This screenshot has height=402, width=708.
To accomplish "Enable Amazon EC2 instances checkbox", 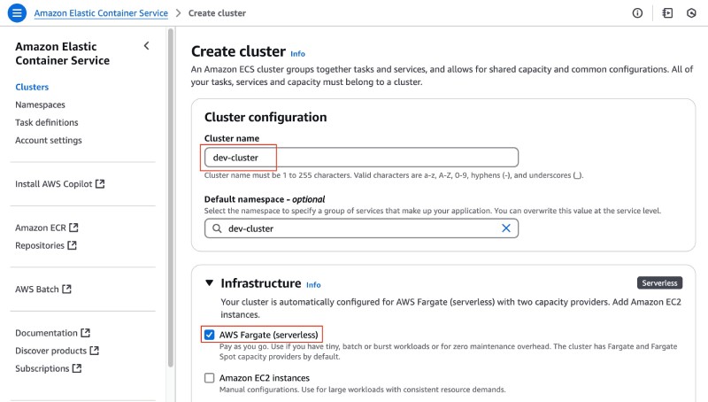I will click(209, 377).
